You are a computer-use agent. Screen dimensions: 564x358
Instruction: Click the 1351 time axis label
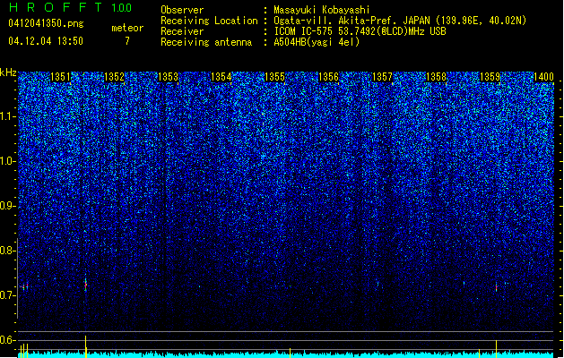[60, 77]
